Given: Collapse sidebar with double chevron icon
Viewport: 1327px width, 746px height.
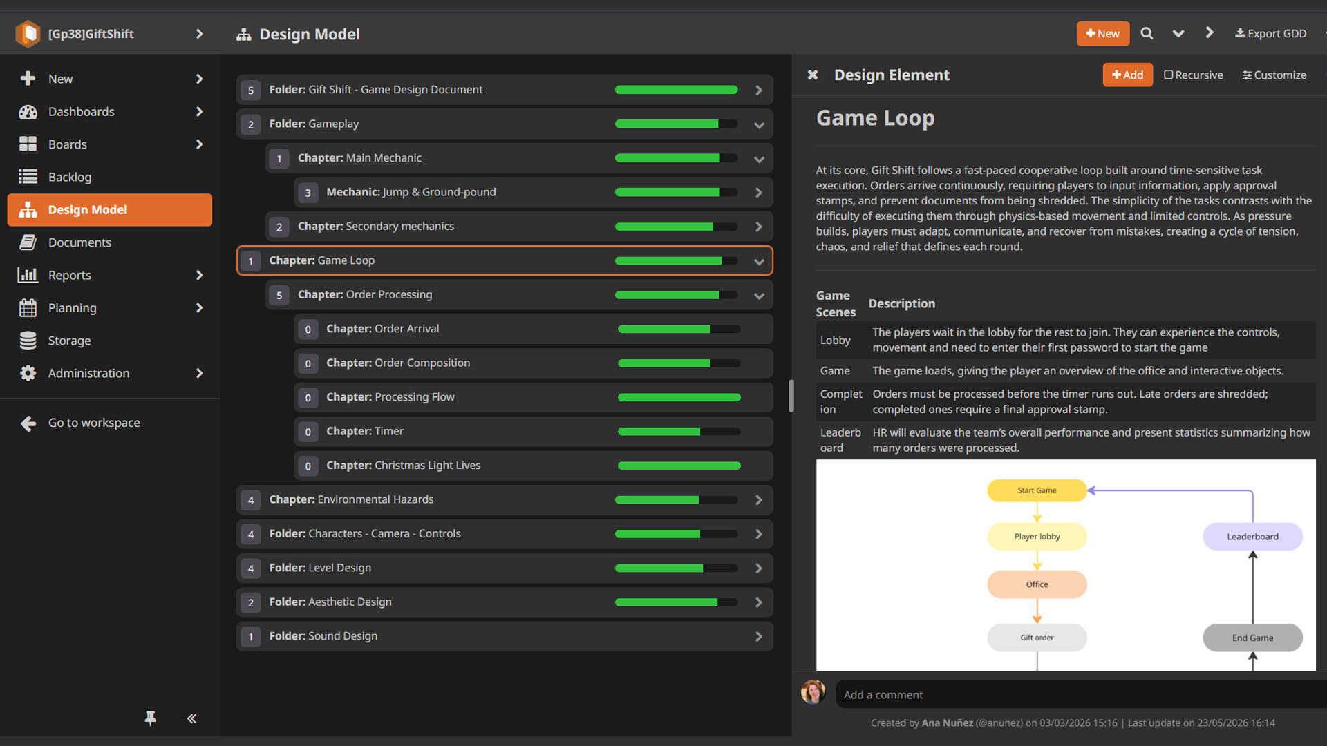Looking at the screenshot, I should click(191, 718).
